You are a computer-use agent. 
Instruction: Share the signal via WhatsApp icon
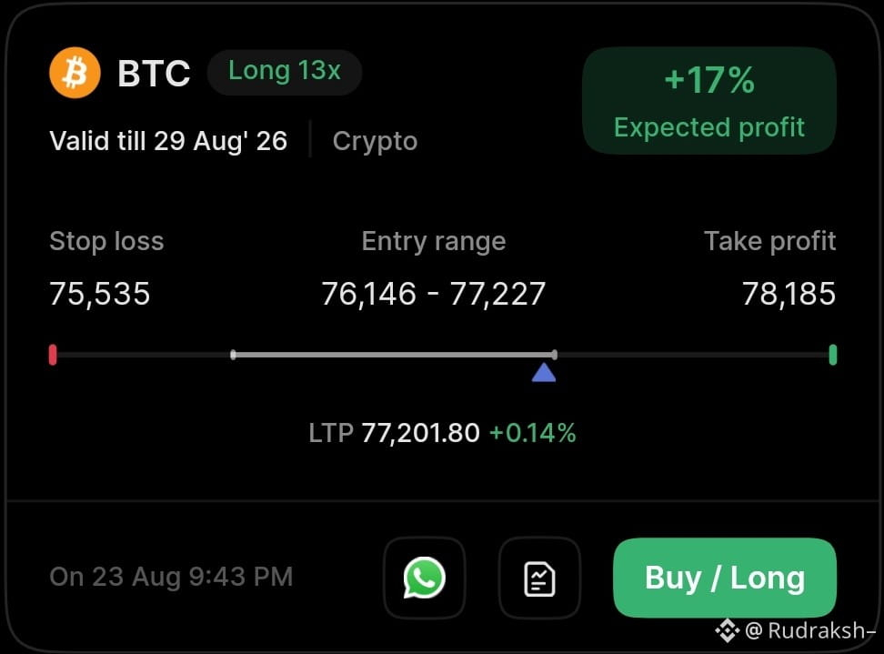coord(425,578)
